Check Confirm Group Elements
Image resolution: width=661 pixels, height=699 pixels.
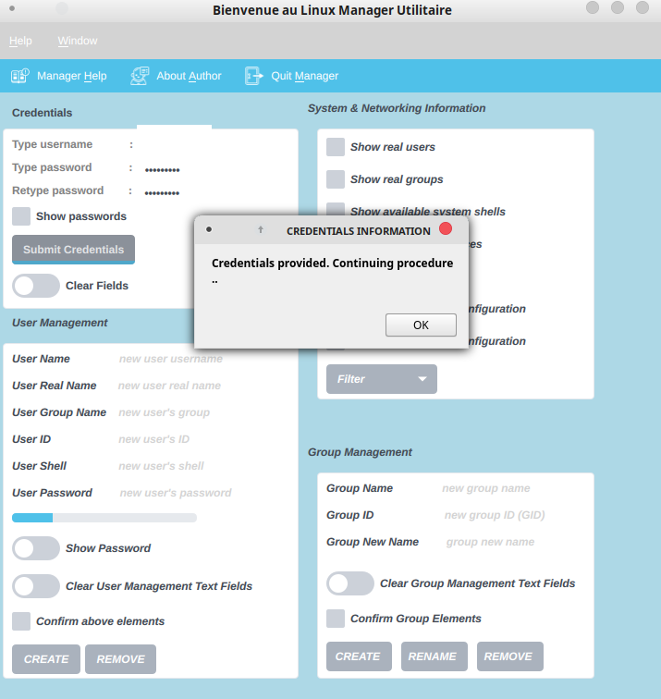click(x=336, y=619)
